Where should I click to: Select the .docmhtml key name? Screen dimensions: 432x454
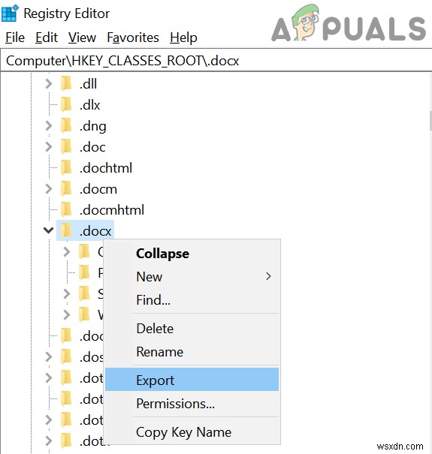[x=112, y=210]
